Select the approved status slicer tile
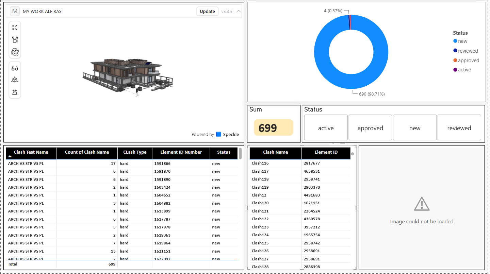This screenshot has width=490, height=274. 370,127
